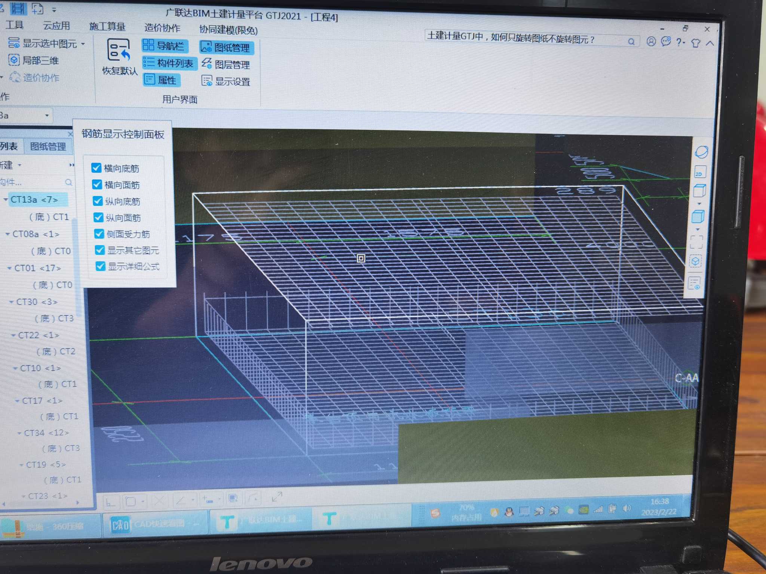Image resolution: width=766 pixels, height=574 pixels.
Task: Click 局部三维 partial 3D view
Action: (x=34, y=60)
